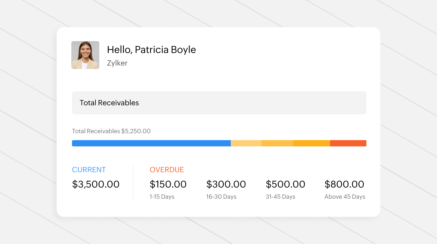Click the Hello, Patricia Boyle greeting
Screen dimensions: 437x244
click(x=151, y=50)
